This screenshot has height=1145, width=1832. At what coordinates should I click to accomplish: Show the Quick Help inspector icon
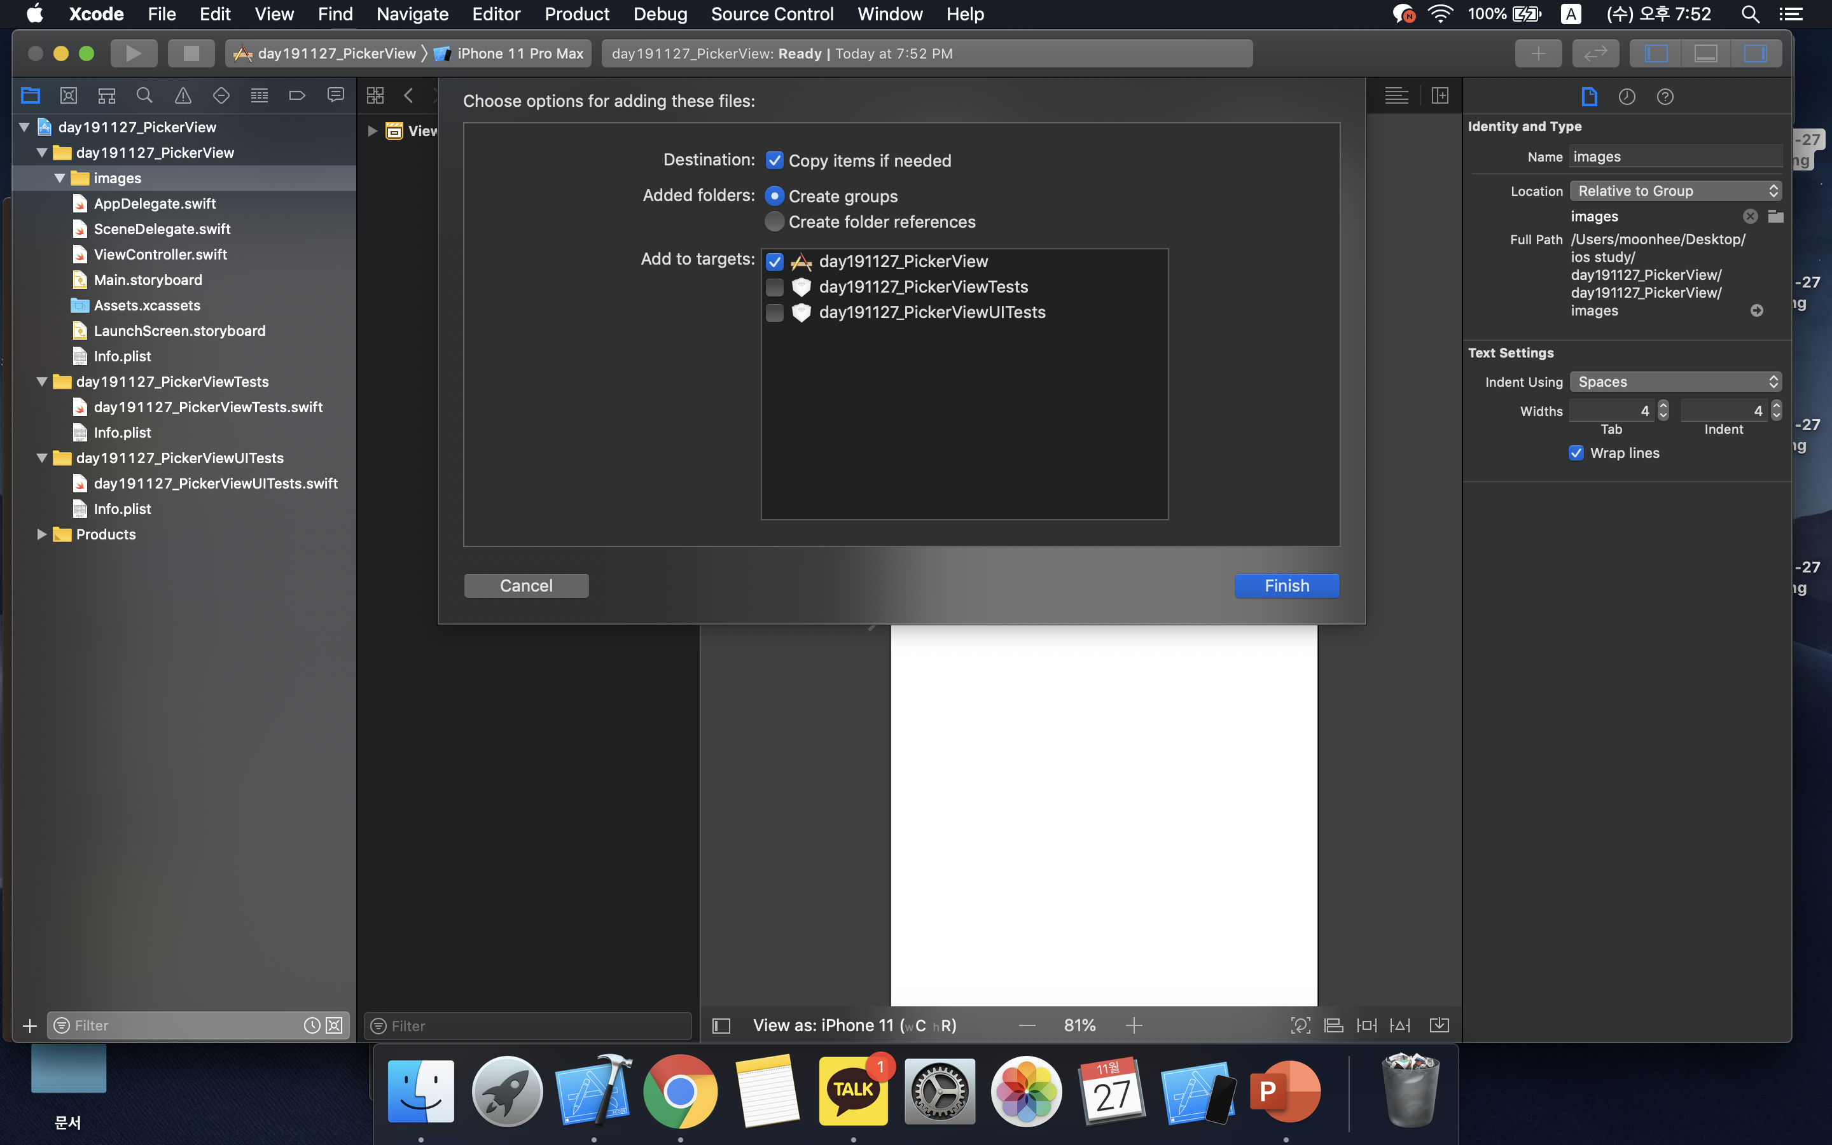pos(1664,96)
